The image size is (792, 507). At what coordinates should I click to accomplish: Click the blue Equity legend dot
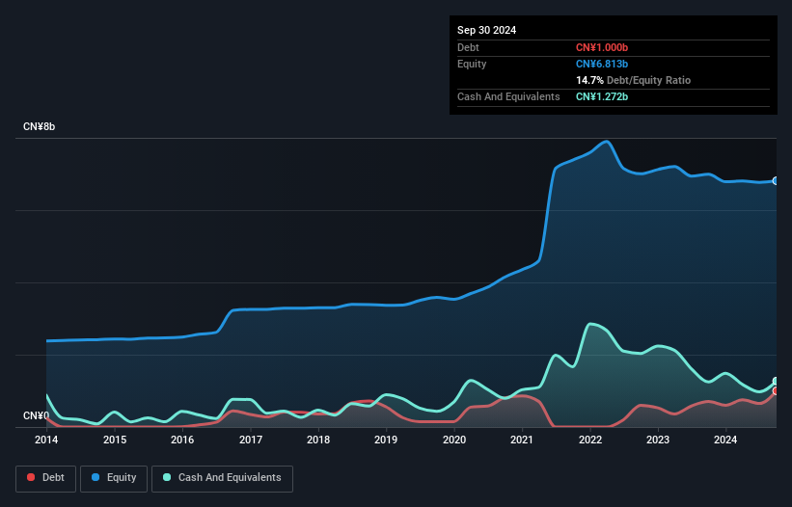[96, 477]
